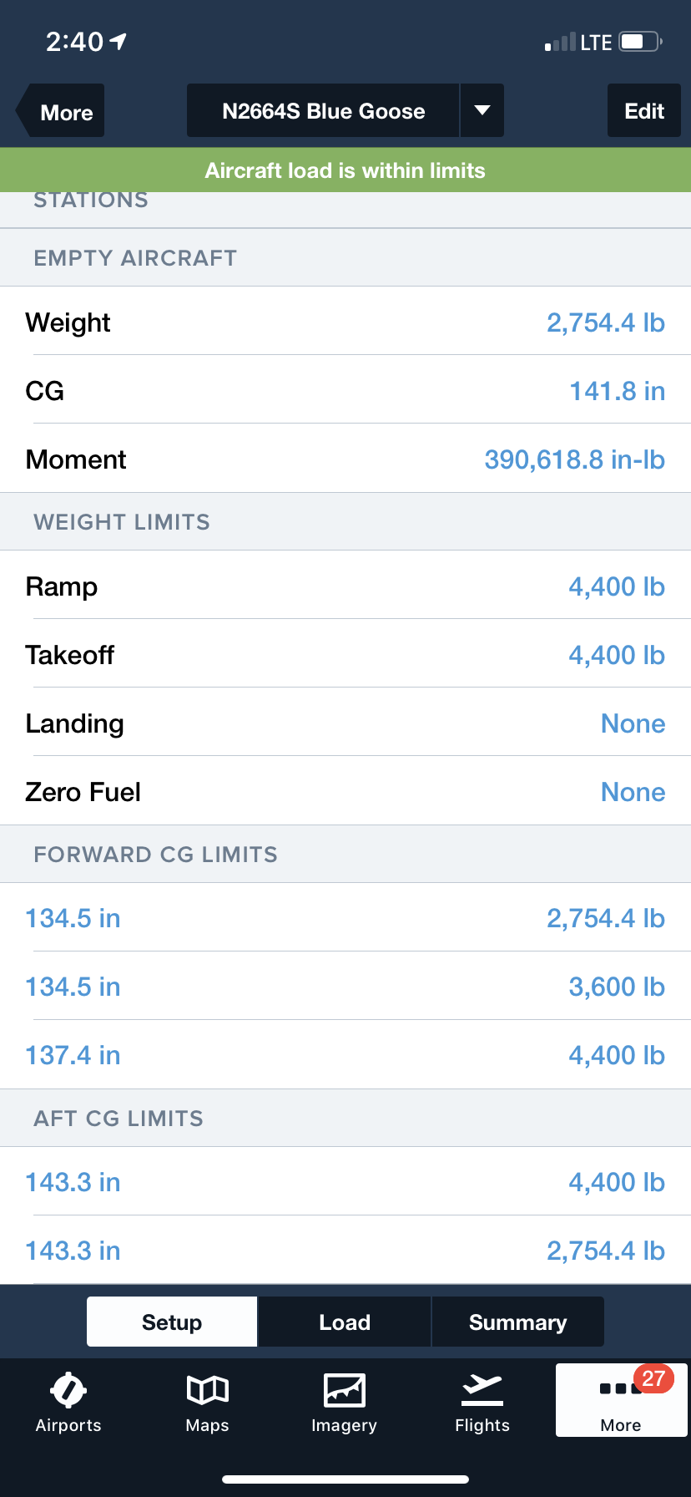This screenshot has width=691, height=1497.
Task: Select the Setup segment
Action: point(172,1322)
